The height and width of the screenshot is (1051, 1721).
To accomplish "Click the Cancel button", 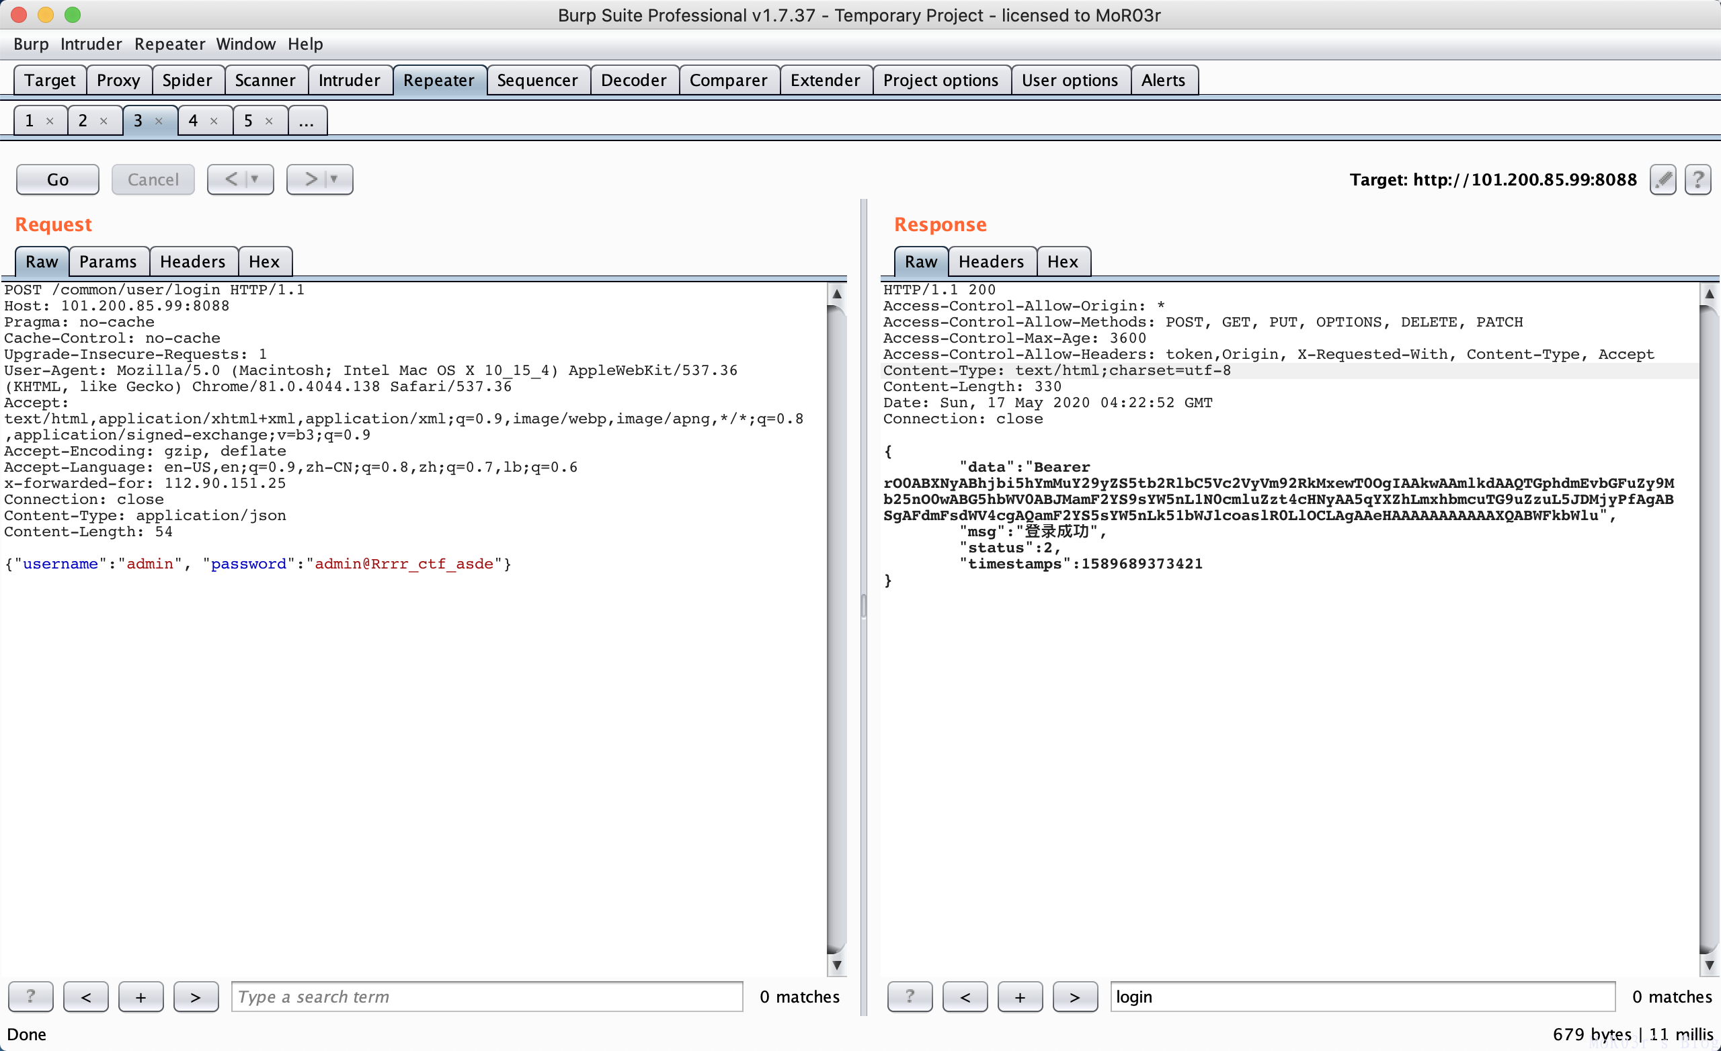I will point(153,179).
